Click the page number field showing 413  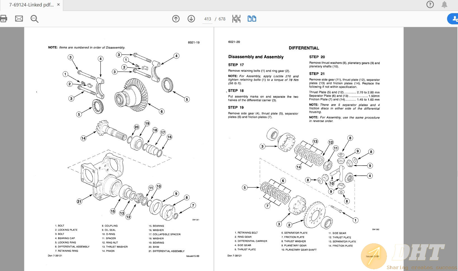(x=207, y=19)
